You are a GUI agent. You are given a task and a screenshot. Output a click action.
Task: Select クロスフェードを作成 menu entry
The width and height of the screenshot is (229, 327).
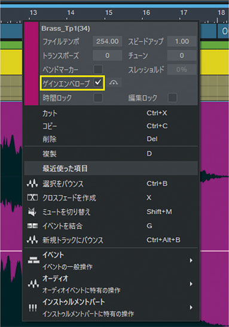111,198
